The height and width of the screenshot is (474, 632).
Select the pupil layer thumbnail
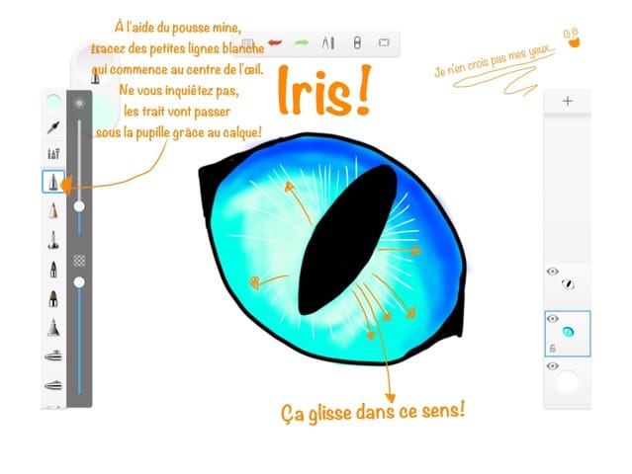pyautogui.click(x=569, y=284)
